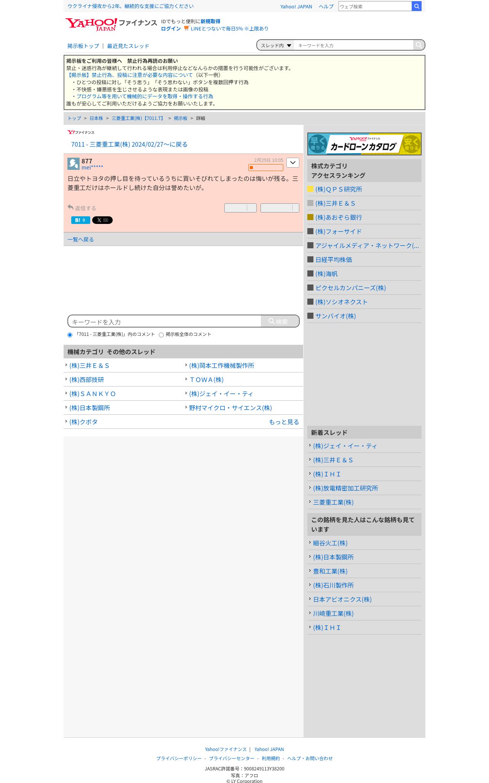
Task: Click the post sentiment orange indicator bar
Action: pyautogui.click(x=266, y=168)
